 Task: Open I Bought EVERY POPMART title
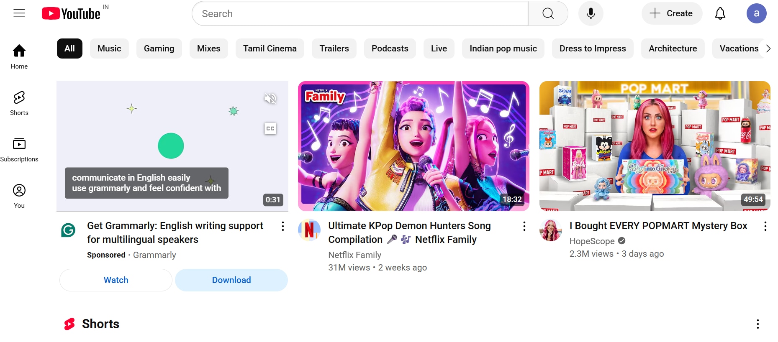pos(658,226)
